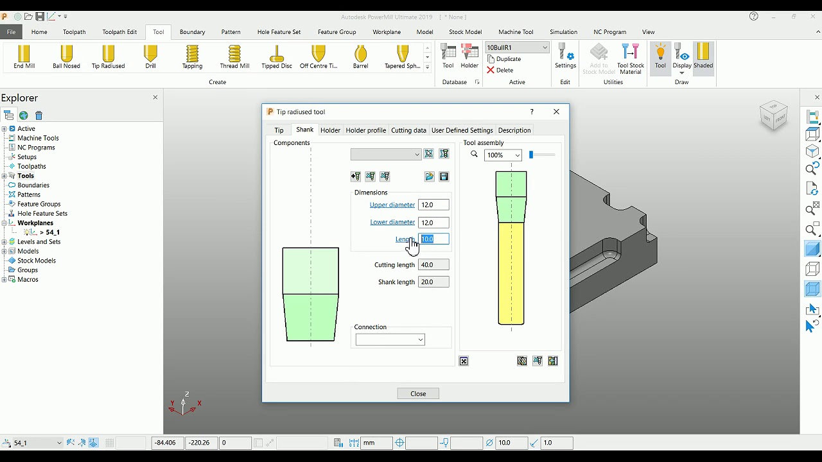822x462 pixels.
Task: Create a Tipped Disc tool
Action: tap(277, 57)
